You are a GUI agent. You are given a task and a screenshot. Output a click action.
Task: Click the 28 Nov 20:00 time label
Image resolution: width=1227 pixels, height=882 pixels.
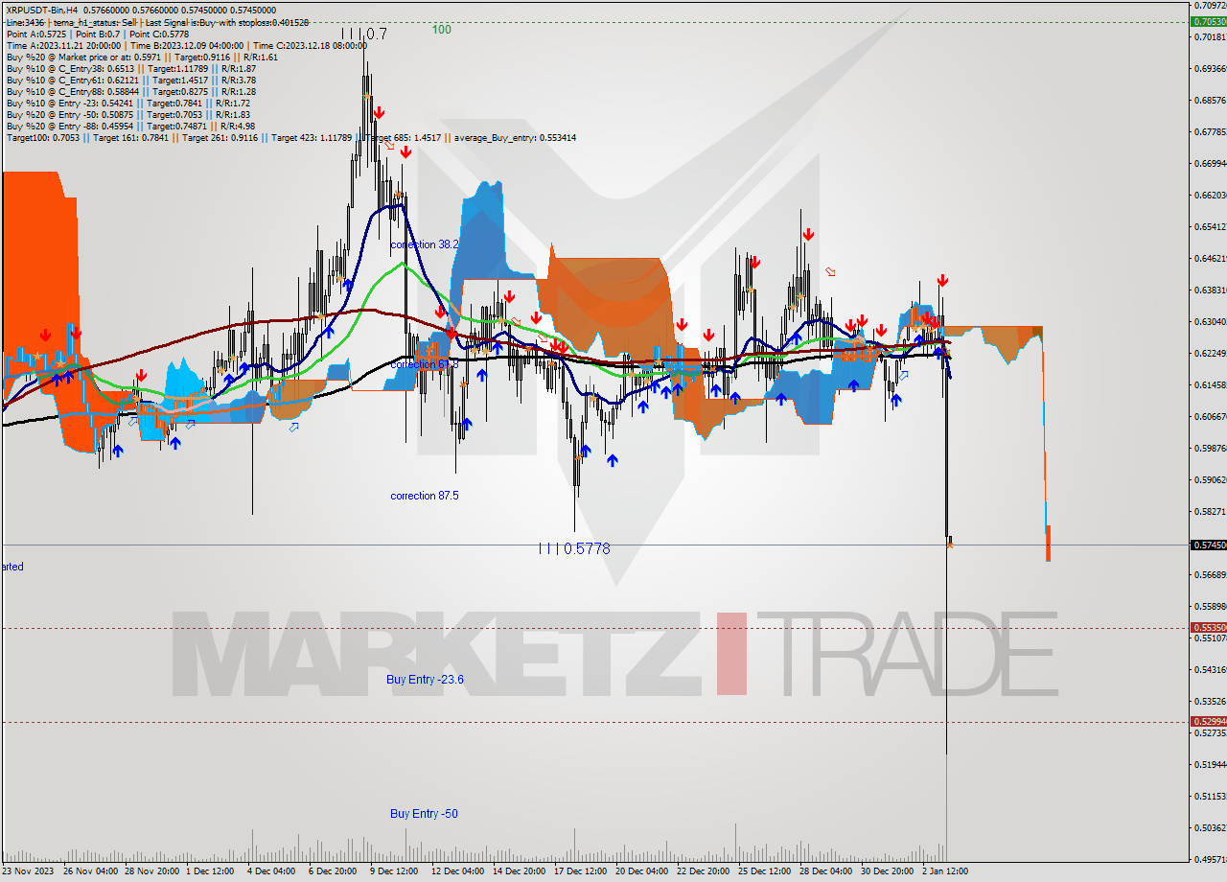coord(151,871)
